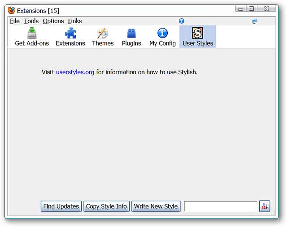Maximize the Extensions window
This screenshot has height=227, width=287.
(252, 8)
